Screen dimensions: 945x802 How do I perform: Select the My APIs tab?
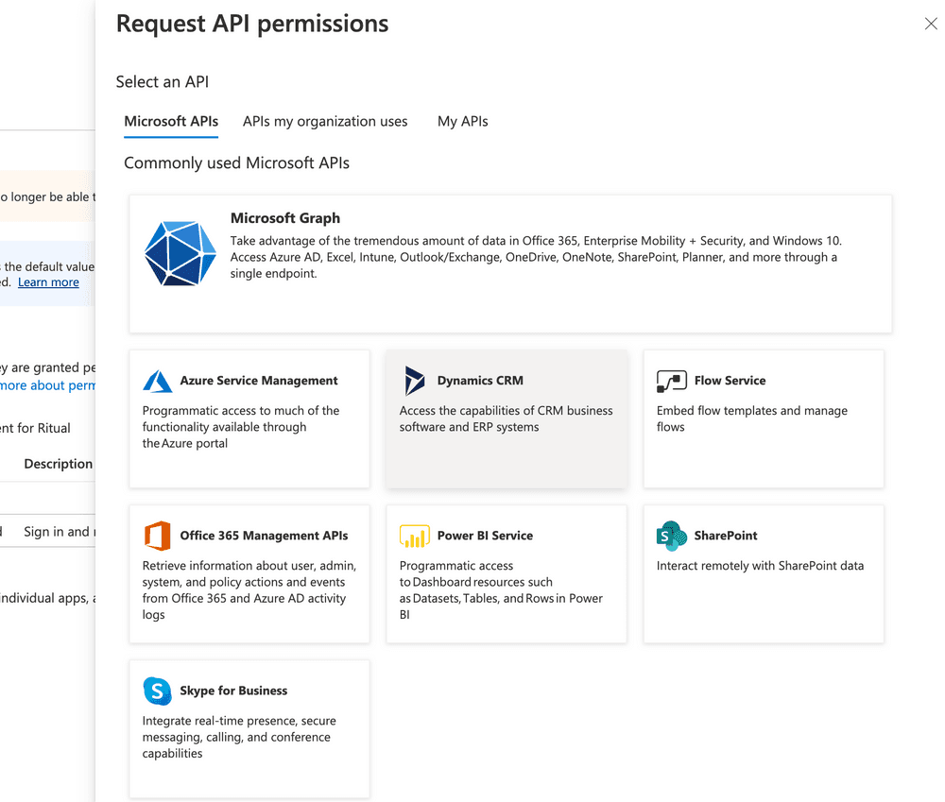click(462, 122)
